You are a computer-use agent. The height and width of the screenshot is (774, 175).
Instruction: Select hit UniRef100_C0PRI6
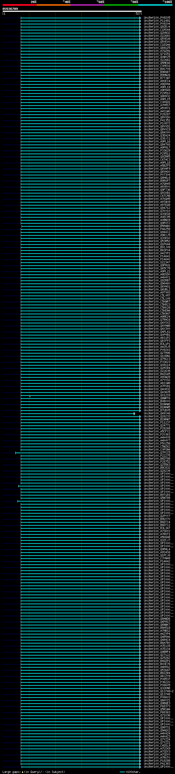tap(157, 66)
